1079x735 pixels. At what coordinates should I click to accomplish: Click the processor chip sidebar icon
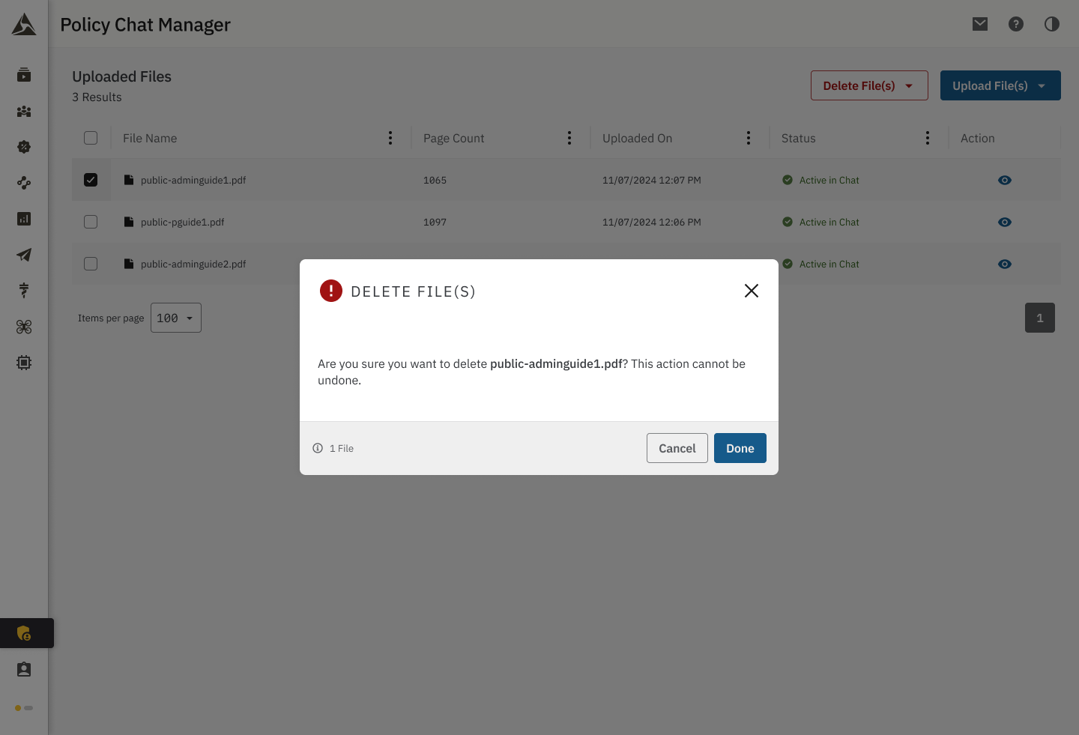point(24,363)
